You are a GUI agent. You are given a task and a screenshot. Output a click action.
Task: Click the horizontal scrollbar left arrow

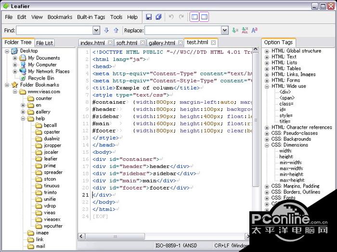81,236
